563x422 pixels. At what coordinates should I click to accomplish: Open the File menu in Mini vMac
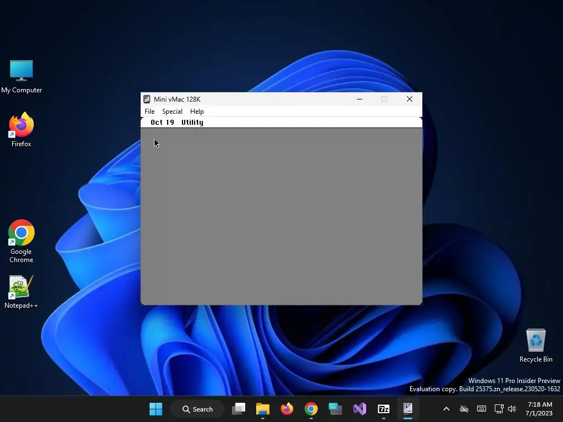click(150, 111)
